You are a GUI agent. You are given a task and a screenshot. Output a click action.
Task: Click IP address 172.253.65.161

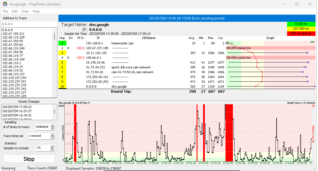click(x=97, y=77)
